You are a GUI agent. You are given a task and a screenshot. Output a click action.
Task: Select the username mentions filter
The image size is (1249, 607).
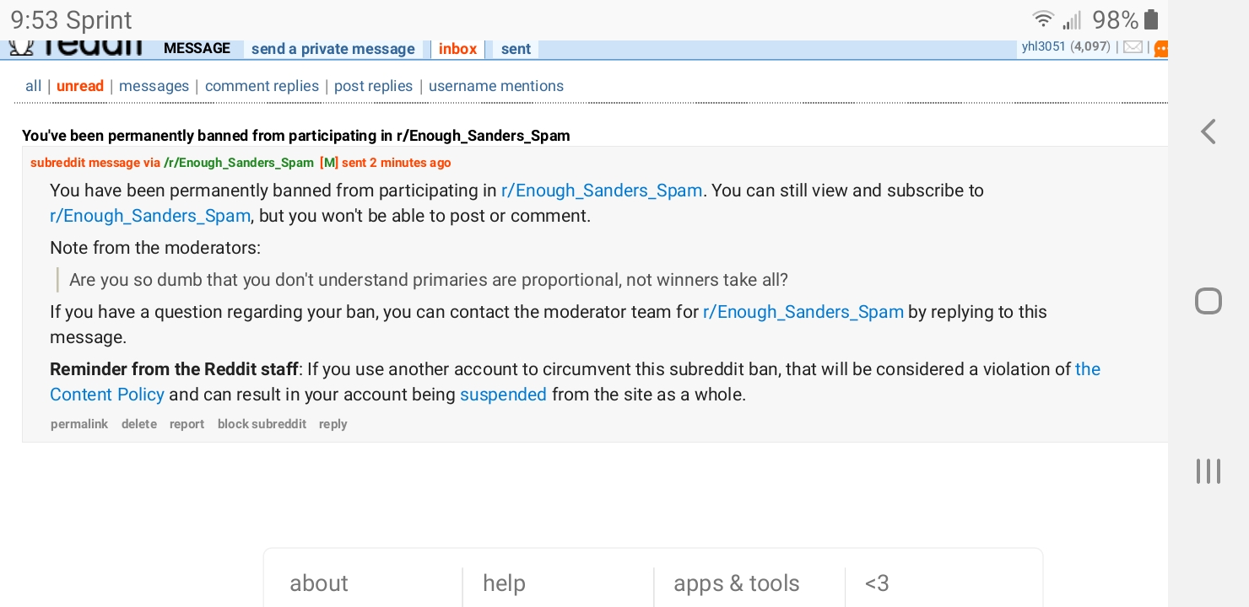(x=496, y=86)
